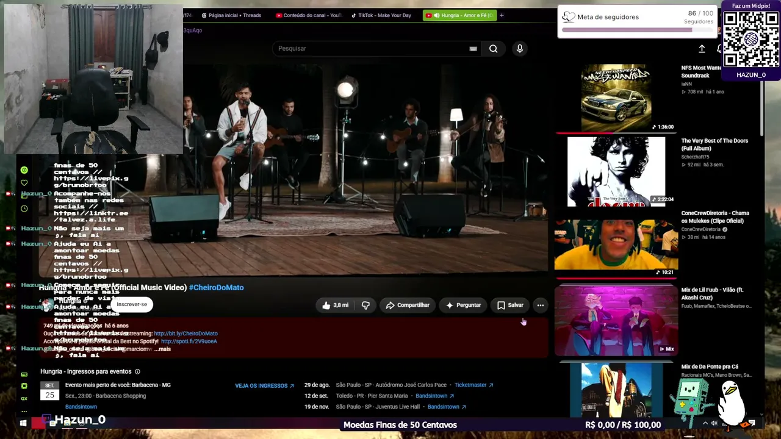Image resolution: width=781 pixels, height=439 pixels.
Task: Open history clock icon in browser sidebar
Action: pos(24,209)
